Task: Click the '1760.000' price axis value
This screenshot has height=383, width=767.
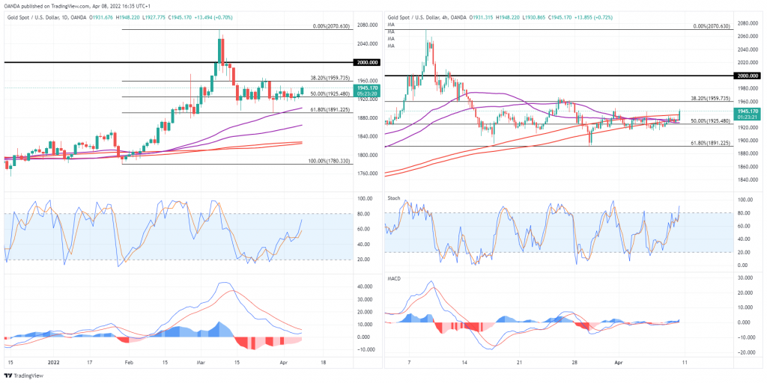Action: (x=366, y=174)
